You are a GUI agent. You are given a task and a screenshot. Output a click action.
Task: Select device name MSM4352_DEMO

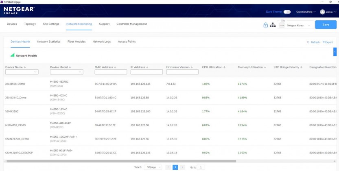coord(15,125)
